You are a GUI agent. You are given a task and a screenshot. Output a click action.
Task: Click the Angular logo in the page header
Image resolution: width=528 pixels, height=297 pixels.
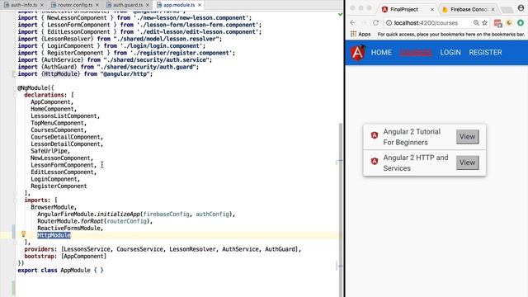pyautogui.click(x=357, y=53)
